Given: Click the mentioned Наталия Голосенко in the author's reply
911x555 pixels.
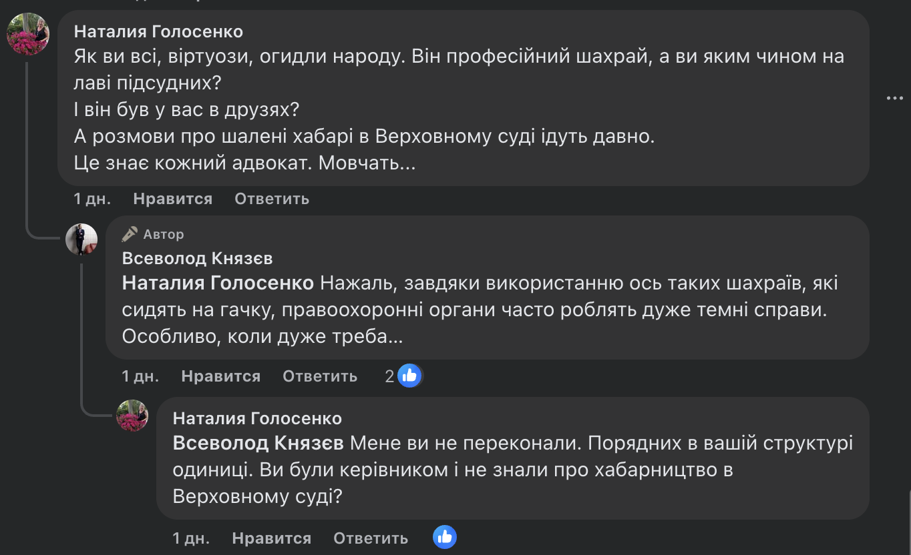Looking at the screenshot, I should [x=218, y=284].
